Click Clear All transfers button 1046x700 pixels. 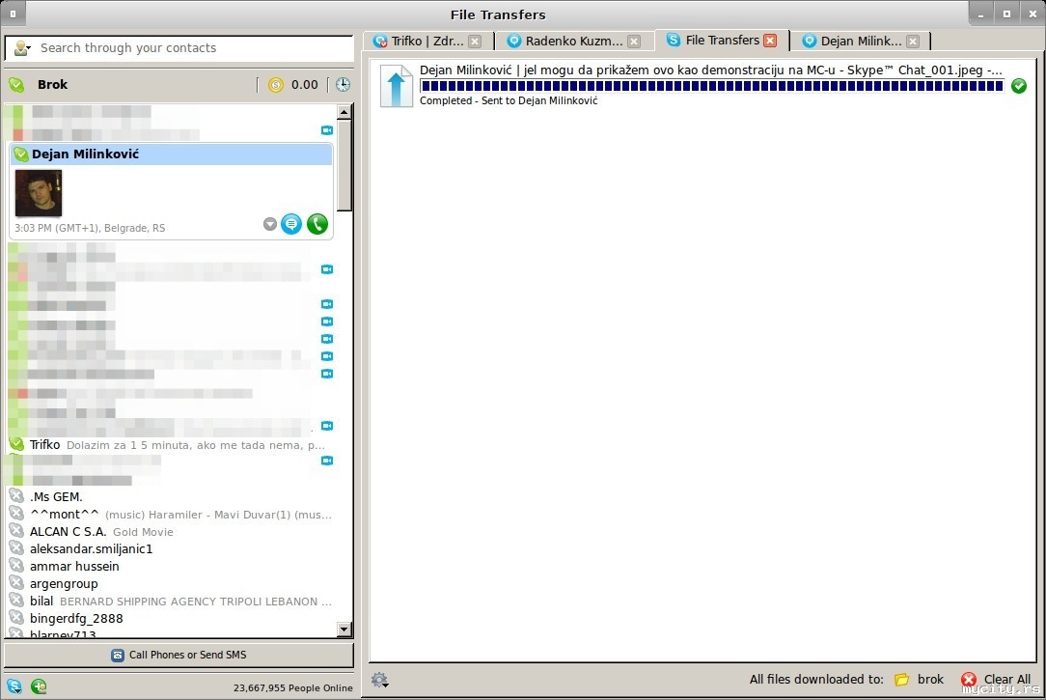pyautogui.click(x=995, y=680)
